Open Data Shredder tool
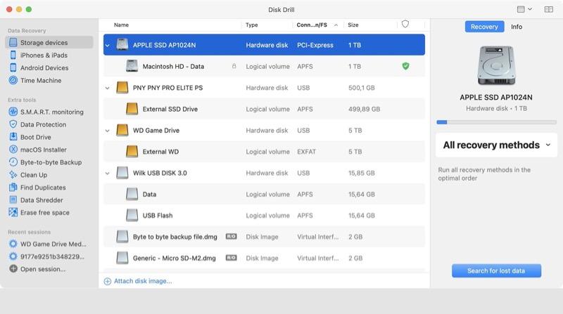This screenshot has width=563, height=314. click(x=42, y=199)
